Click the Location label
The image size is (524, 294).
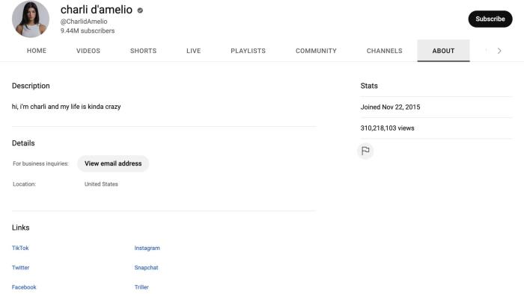[x=25, y=184]
